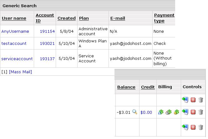The image size is (208, 139).
Task: Sort table by User name column header
Action: [14, 18]
